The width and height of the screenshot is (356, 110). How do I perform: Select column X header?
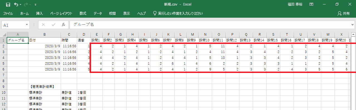(x=342, y=35)
